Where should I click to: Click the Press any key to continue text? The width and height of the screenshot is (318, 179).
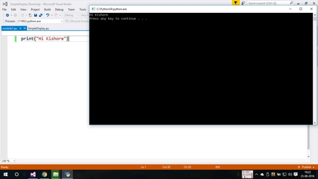(x=118, y=19)
